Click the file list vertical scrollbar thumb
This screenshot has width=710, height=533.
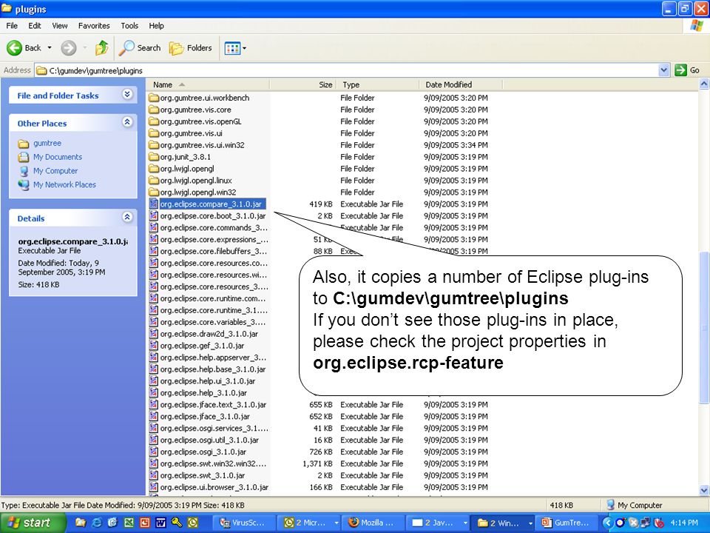(x=703, y=327)
